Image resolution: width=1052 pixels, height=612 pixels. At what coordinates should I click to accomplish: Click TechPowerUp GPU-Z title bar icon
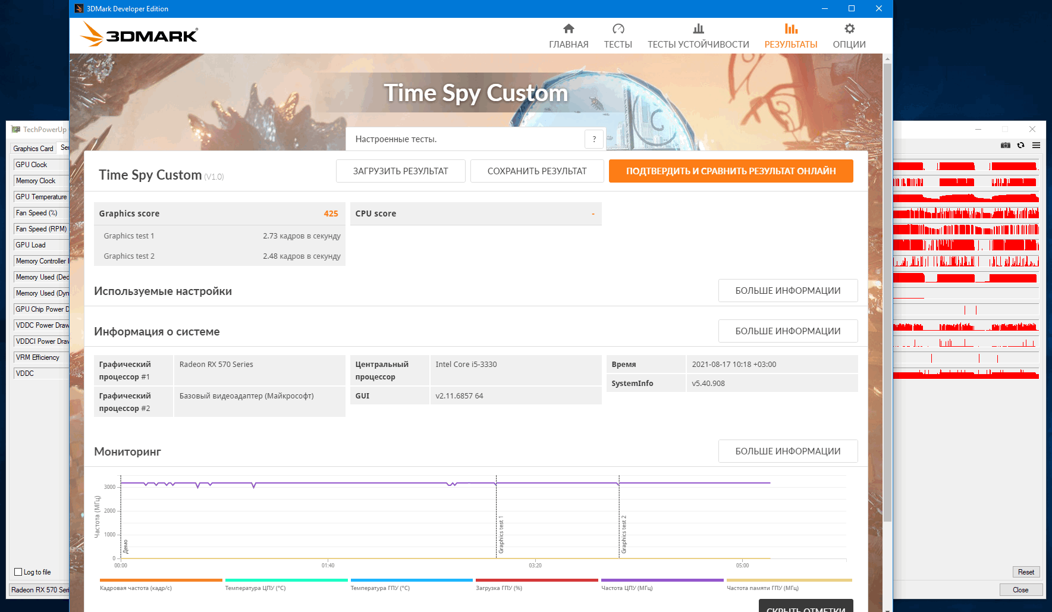click(x=16, y=129)
